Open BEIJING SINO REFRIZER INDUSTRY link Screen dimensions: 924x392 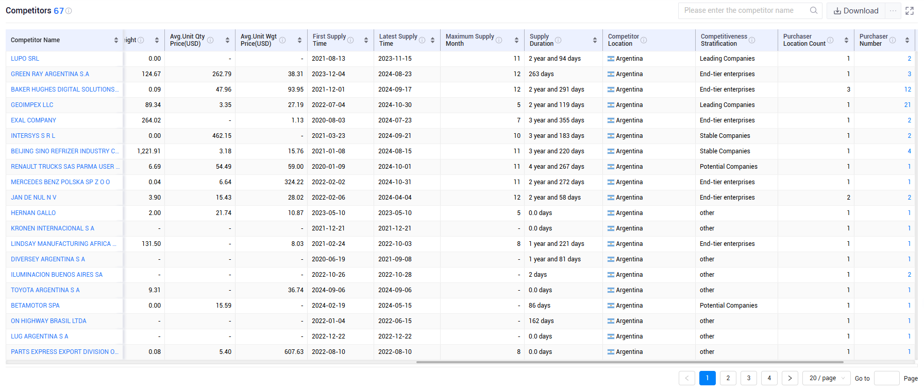click(x=65, y=151)
